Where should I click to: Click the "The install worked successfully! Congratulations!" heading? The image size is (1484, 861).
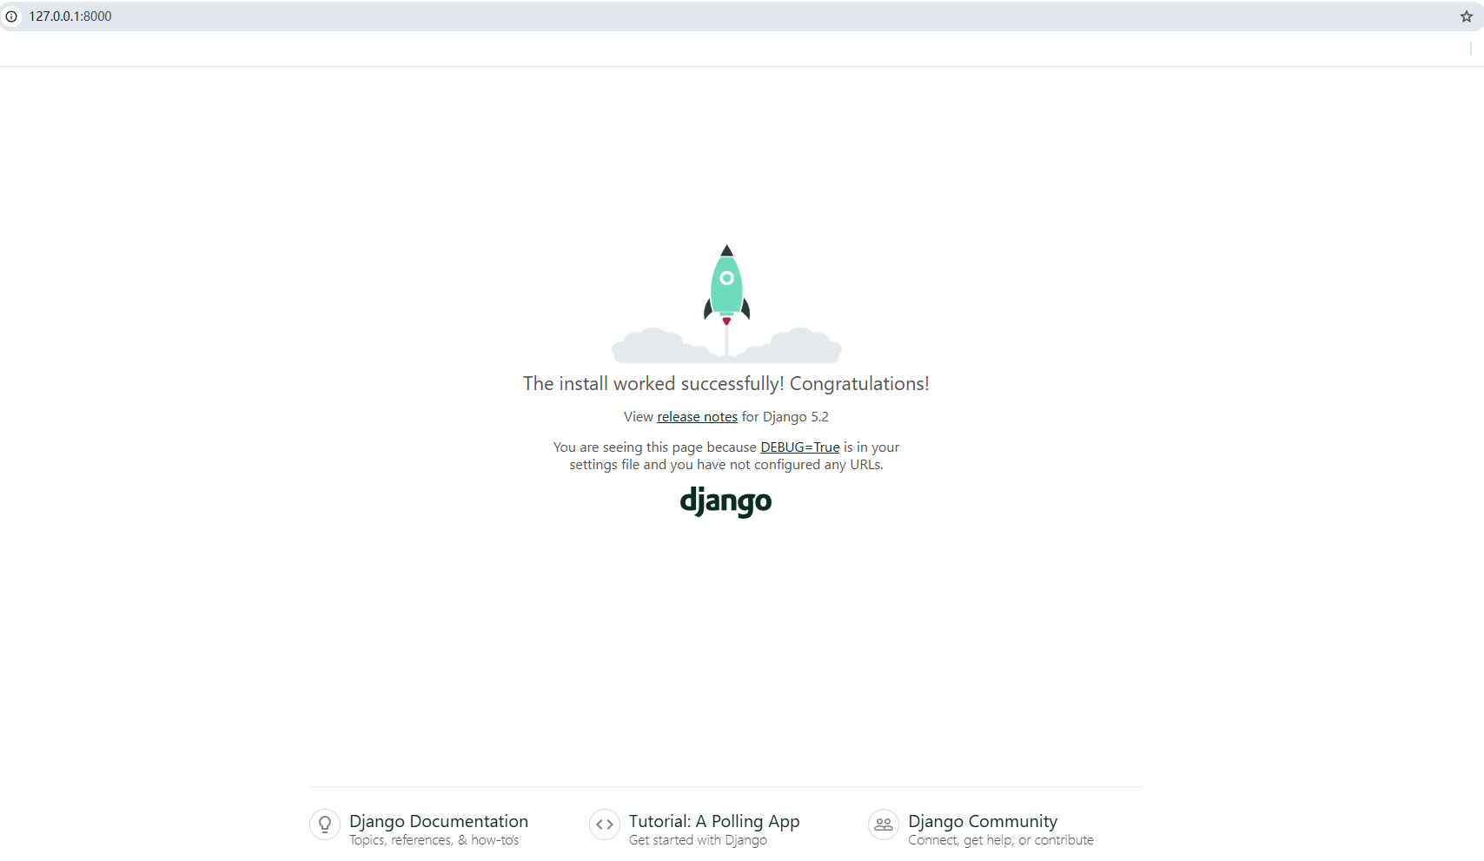click(726, 384)
